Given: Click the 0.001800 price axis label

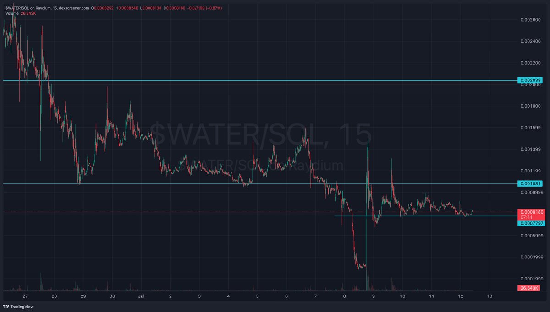Looking at the screenshot, I should pos(531,106).
